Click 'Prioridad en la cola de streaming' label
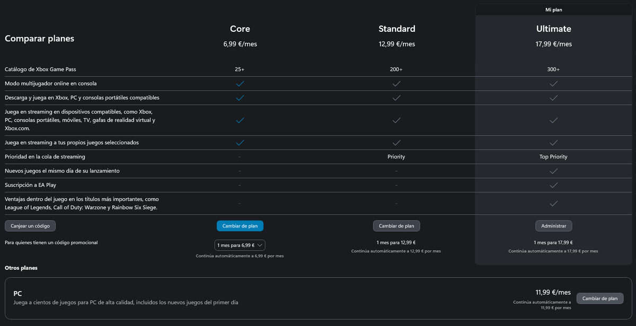Viewport: 636px width, 326px height. coord(45,157)
